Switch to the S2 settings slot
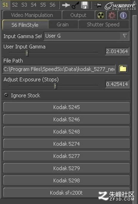This screenshot has height=204, width=138. pos(15,5)
